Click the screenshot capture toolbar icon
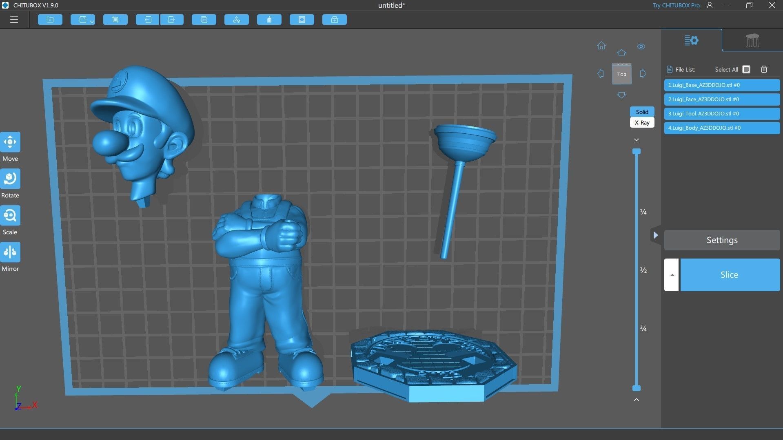The width and height of the screenshot is (783, 440). pos(115,20)
